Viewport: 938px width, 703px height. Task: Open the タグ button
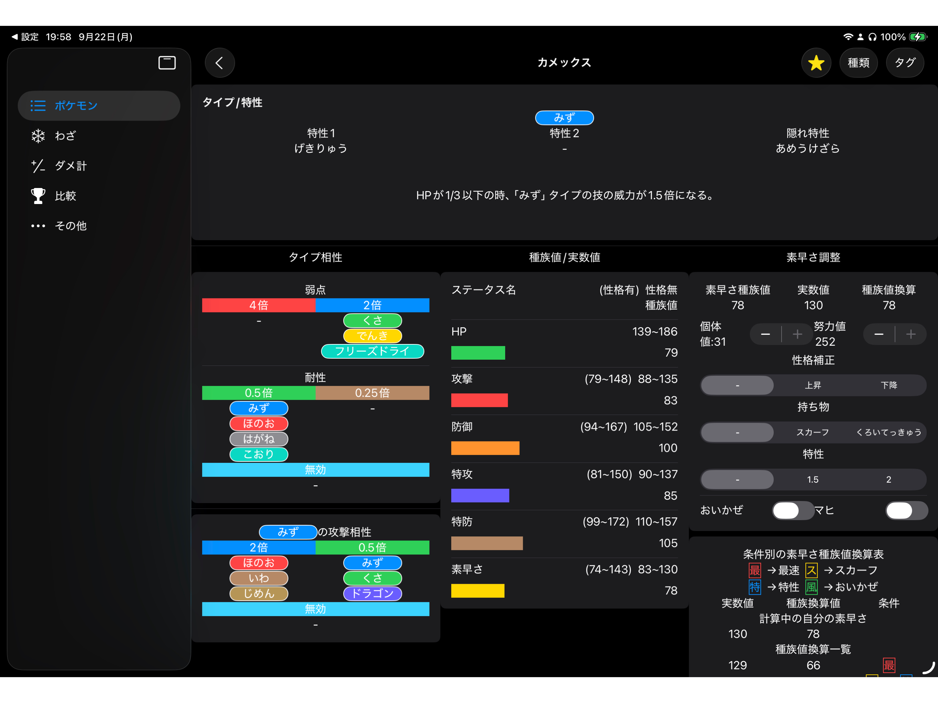pyautogui.click(x=905, y=63)
